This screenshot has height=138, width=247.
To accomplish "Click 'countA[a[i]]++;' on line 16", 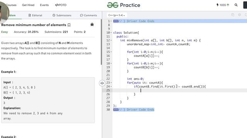I will point(147,56).
